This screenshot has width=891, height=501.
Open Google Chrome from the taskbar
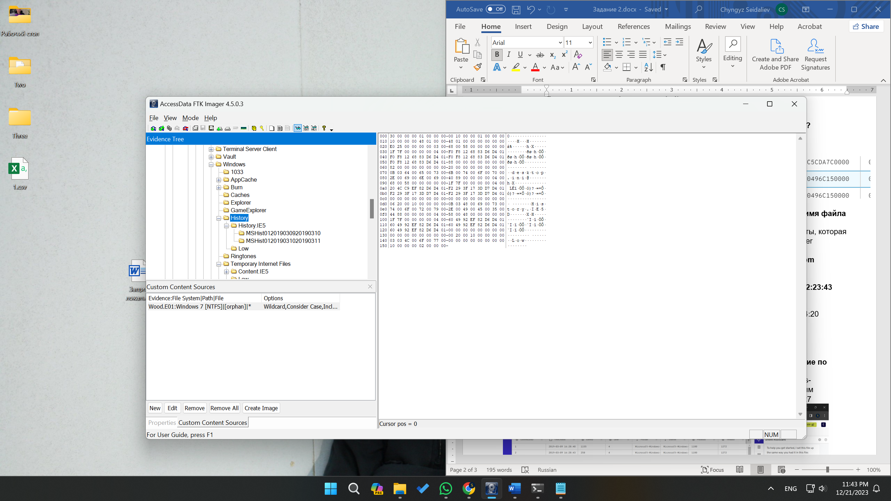pyautogui.click(x=468, y=488)
